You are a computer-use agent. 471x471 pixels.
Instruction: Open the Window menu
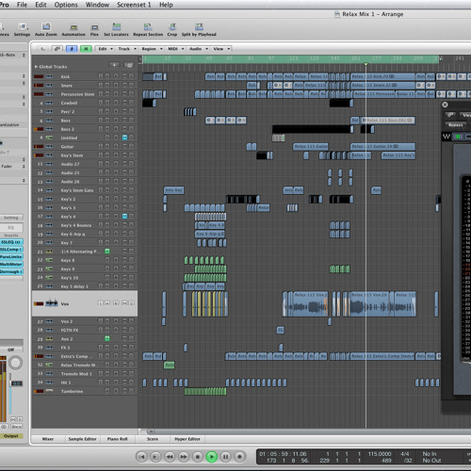[x=97, y=5]
